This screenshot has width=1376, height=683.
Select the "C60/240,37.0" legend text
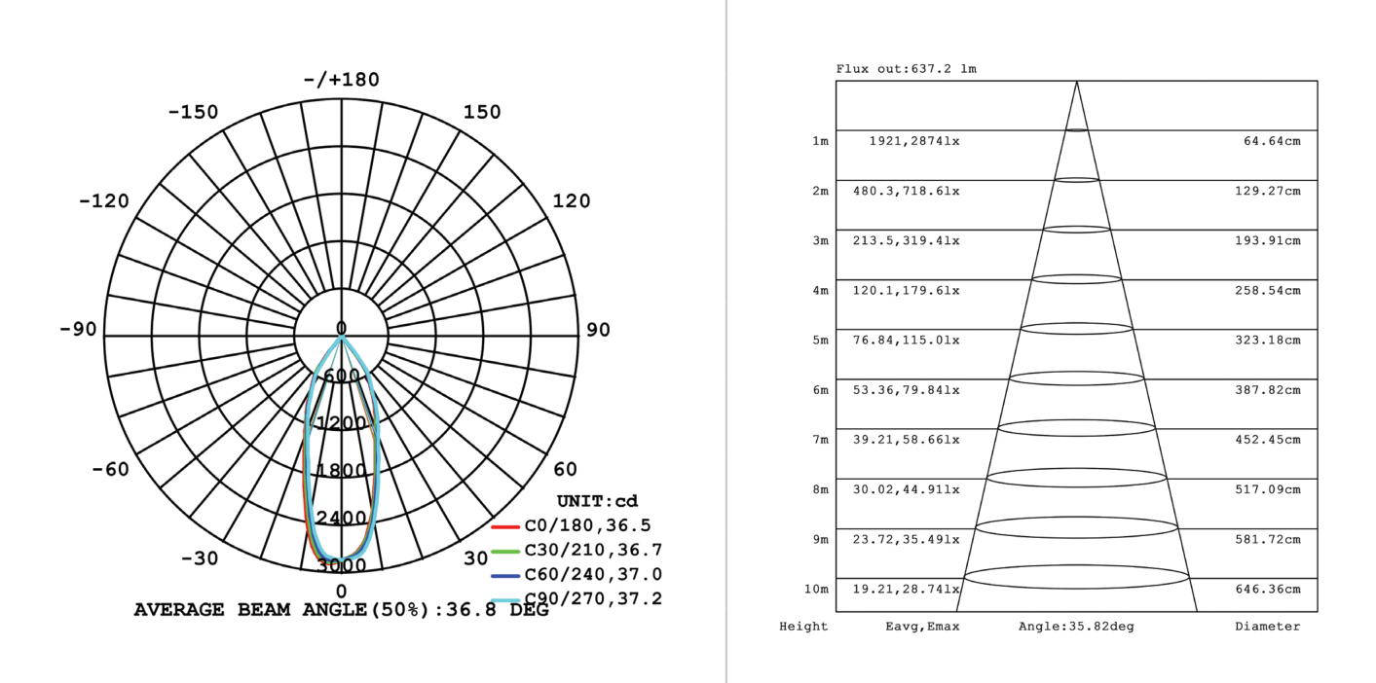click(x=593, y=575)
